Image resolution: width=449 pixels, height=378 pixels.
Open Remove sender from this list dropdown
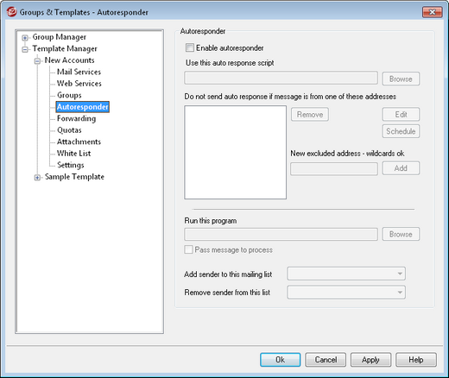click(x=346, y=293)
